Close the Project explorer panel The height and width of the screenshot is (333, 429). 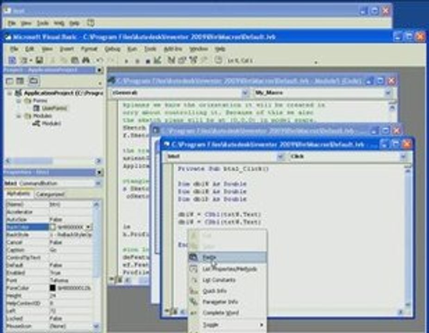(x=99, y=70)
